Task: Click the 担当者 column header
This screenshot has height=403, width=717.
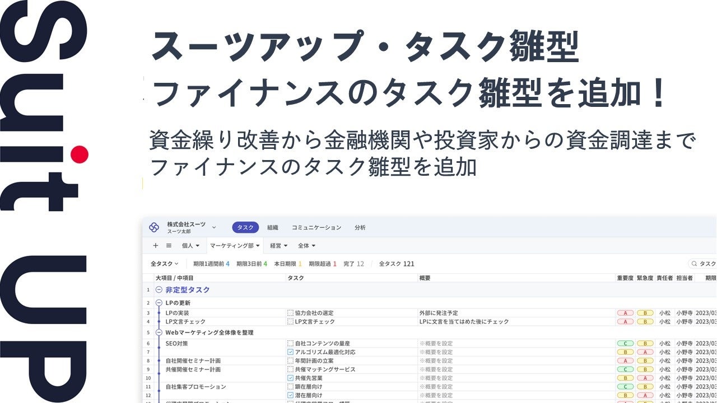Action: (685, 278)
